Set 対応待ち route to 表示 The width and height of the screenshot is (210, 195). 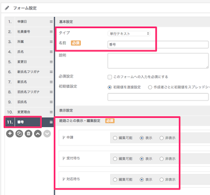pos(142,180)
